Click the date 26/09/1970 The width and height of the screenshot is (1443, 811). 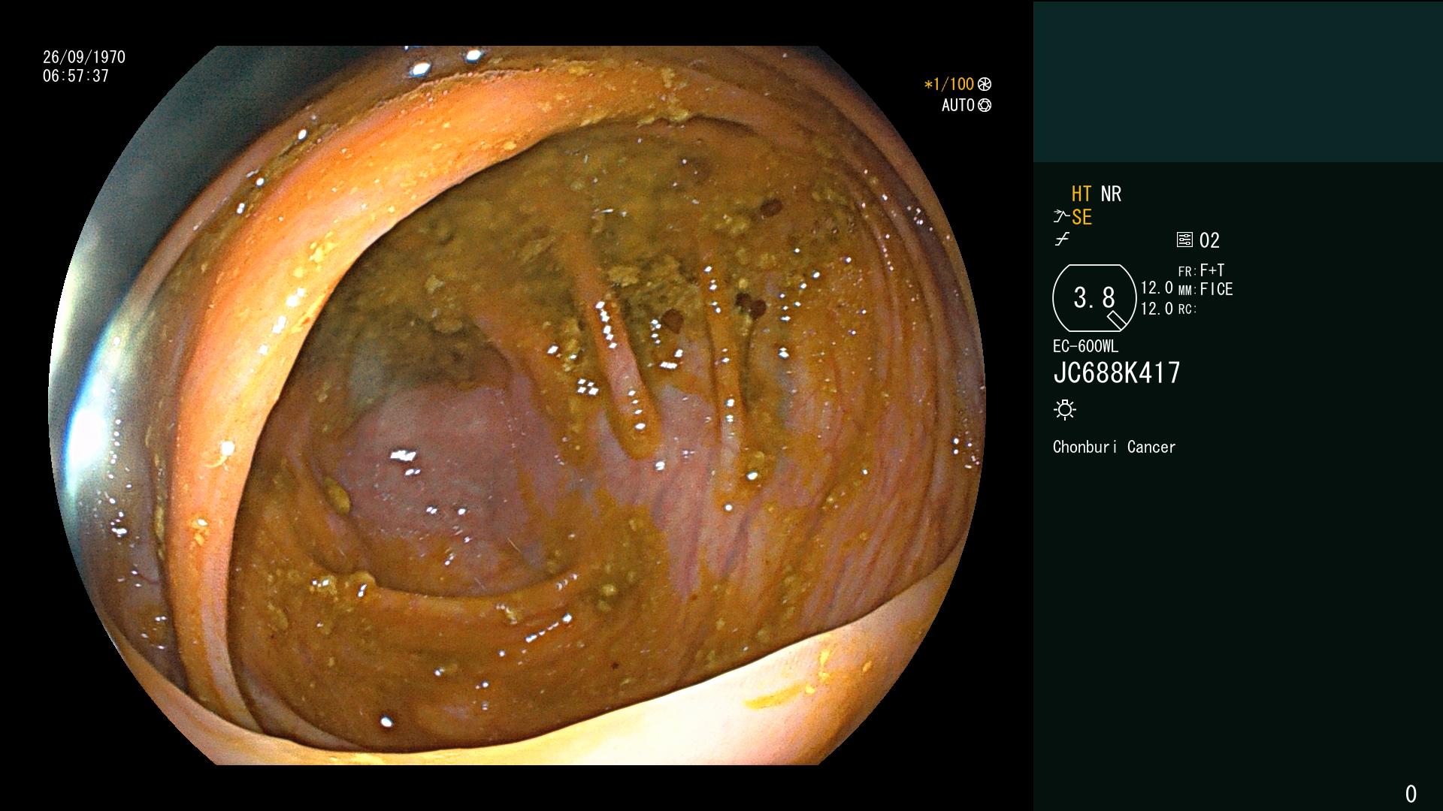pos(84,57)
